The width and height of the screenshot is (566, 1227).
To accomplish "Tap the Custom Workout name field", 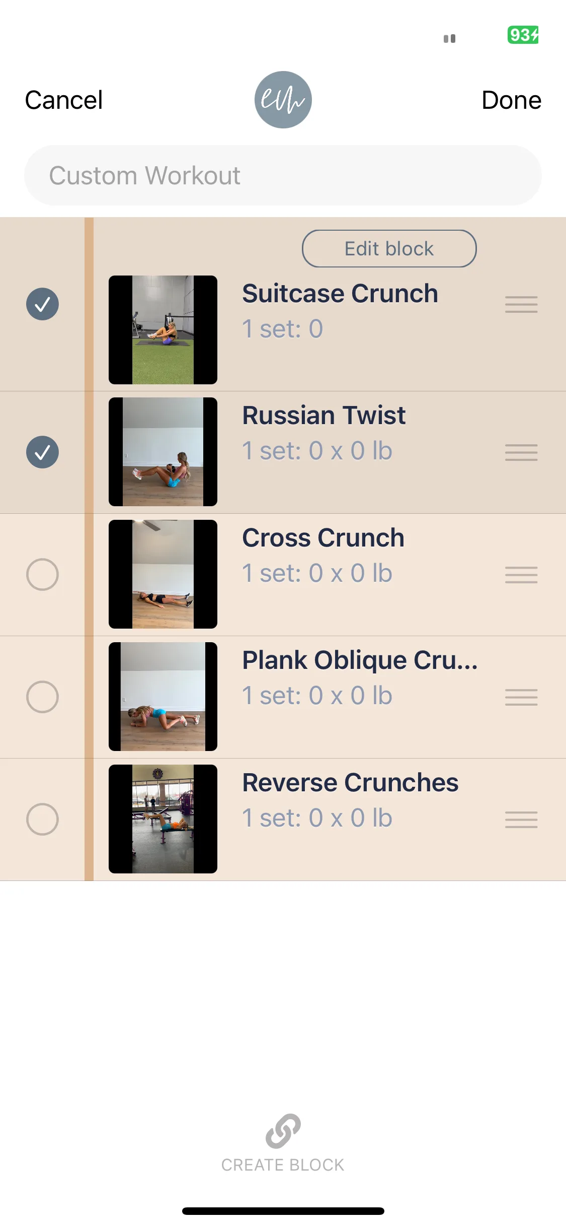I will (283, 175).
